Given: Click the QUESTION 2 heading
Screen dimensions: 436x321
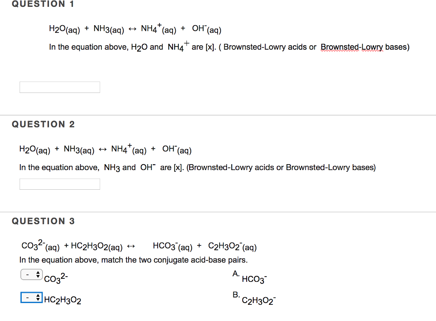Looking at the screenshot, I should [43, 124].
